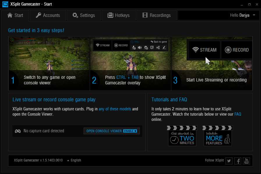Close the XSplit Gamecaster window
This screenshot has height=174, width=261.
point(257,4)
